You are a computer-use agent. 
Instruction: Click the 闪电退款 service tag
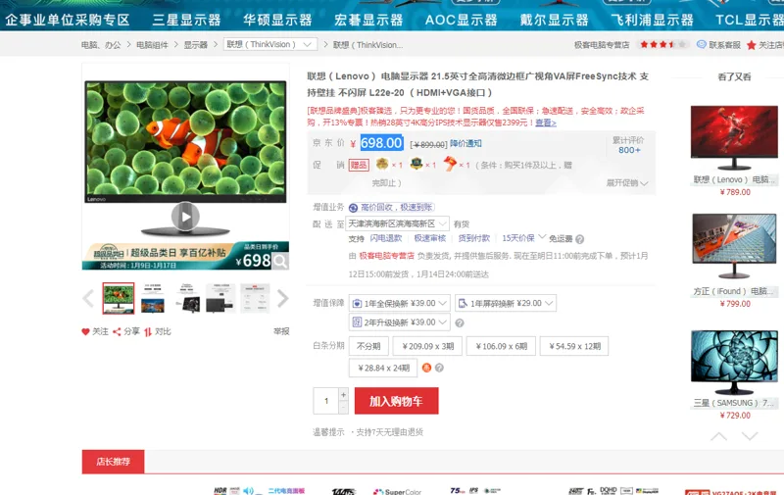coord(386,238)
